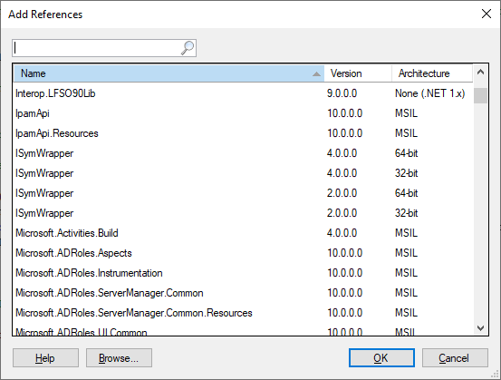
Task: Select Microsoft.Activities.Build reference
Action: (x=243, y=233)
